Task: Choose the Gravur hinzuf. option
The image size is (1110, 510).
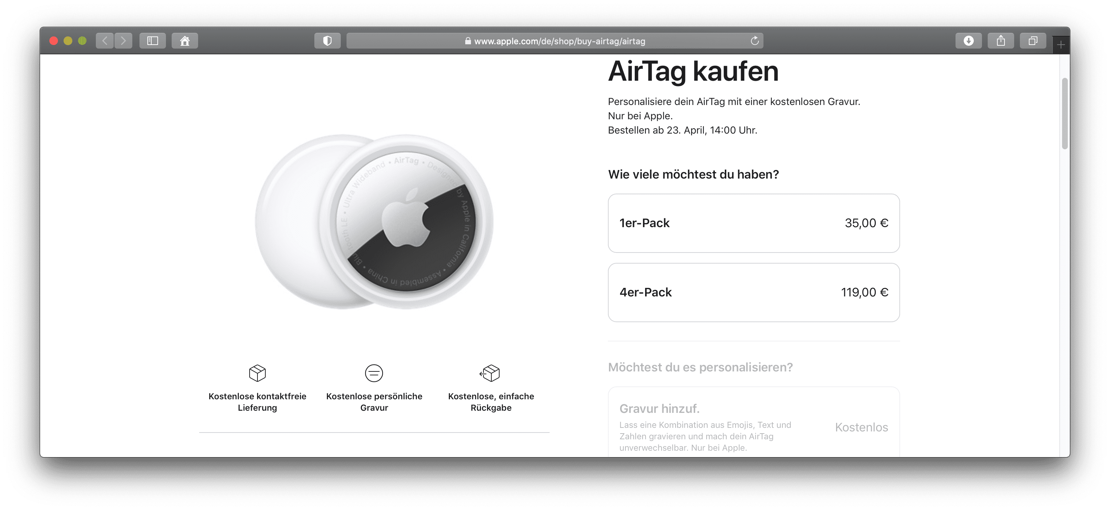Action: click(x=753, y=422)
